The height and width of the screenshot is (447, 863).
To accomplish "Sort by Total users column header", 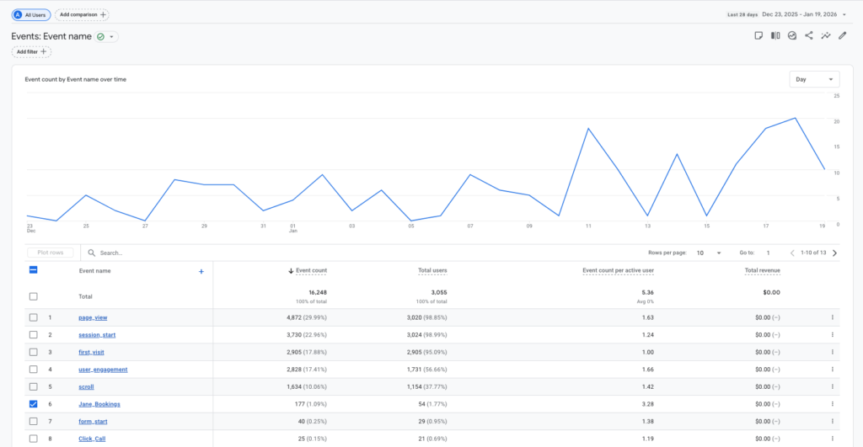I will [x=432, y=271].
